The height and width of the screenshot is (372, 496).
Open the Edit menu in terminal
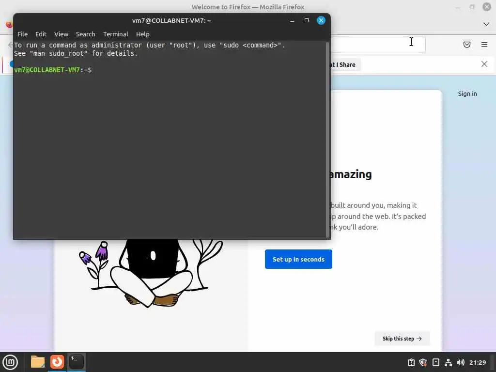pos(41,34)
